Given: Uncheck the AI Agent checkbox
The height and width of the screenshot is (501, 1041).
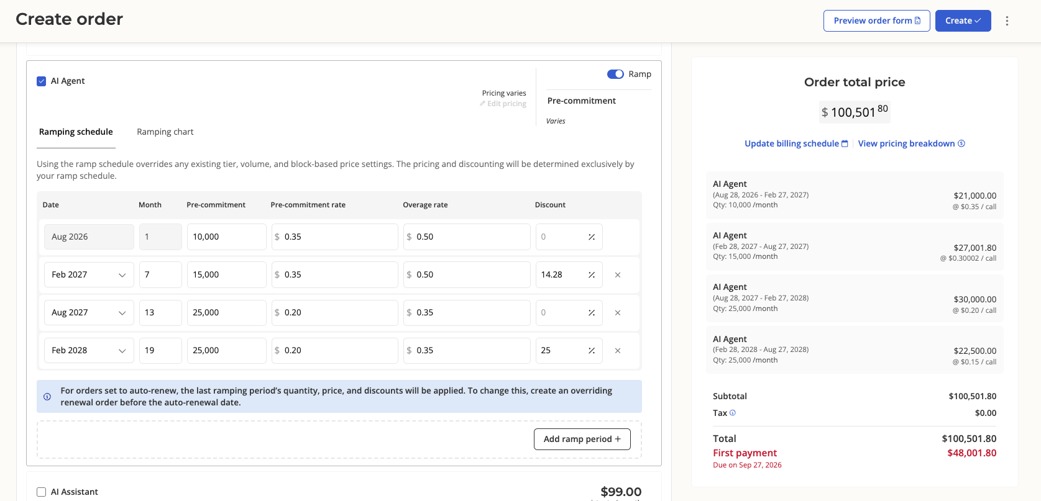Looking at the screenshot, I should point(42,81).
